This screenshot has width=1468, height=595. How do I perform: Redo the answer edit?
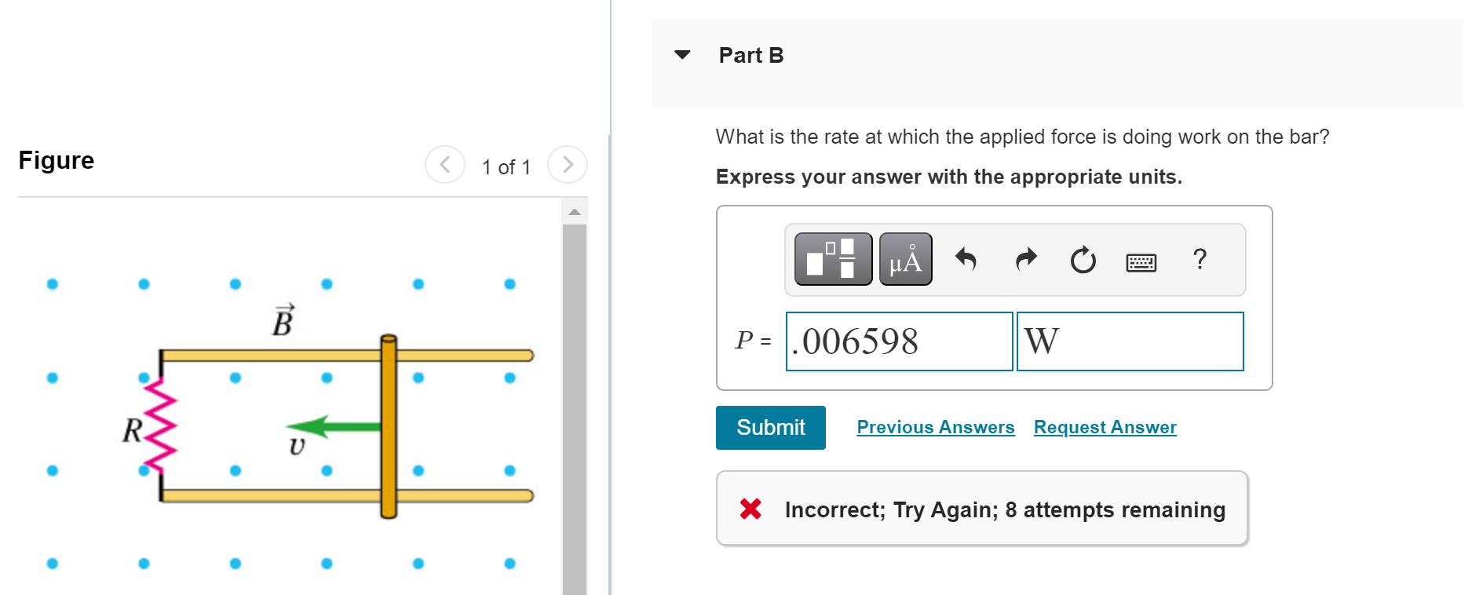tap(1024, 260)
